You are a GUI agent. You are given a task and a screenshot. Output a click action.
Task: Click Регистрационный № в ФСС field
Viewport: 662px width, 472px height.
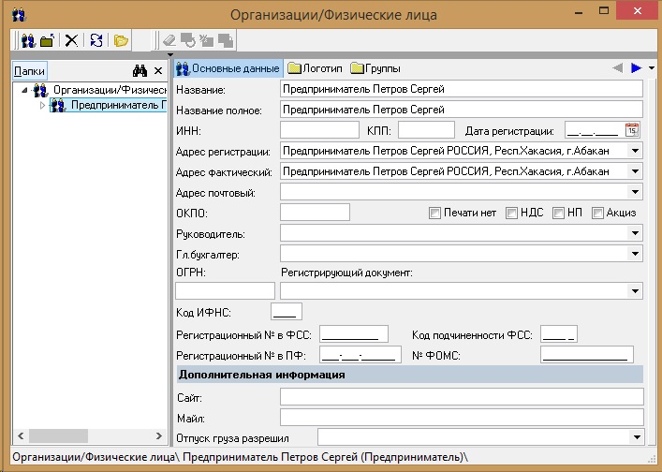[354, 334]
